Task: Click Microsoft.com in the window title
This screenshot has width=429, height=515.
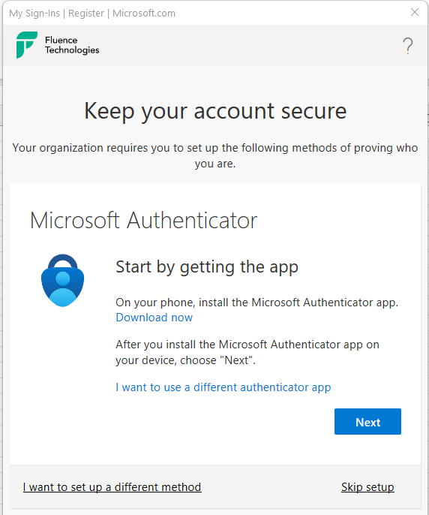Action: coord(144,14)
